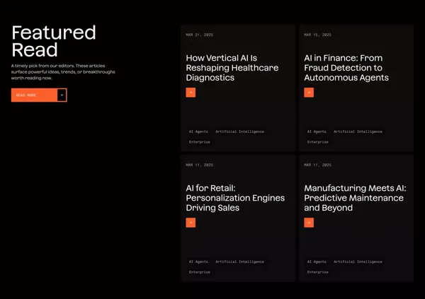
Task: Select AI Agents tag on Retail card
Action: click(x=198, y=262)
